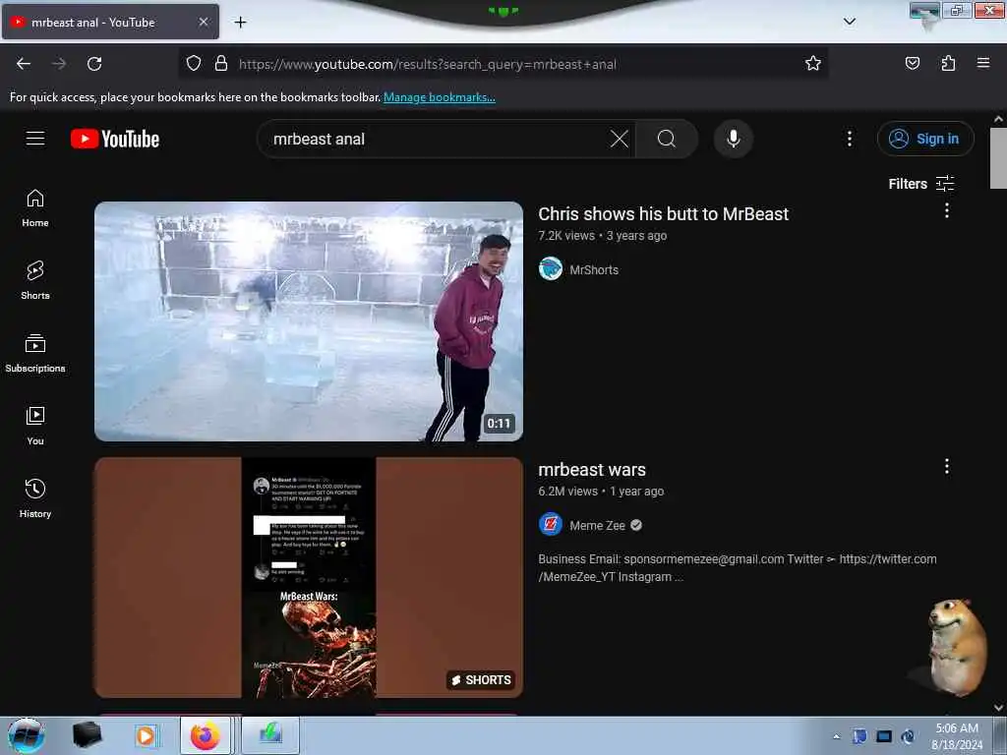Bookmark this page with the star icon

click(813, 64)
